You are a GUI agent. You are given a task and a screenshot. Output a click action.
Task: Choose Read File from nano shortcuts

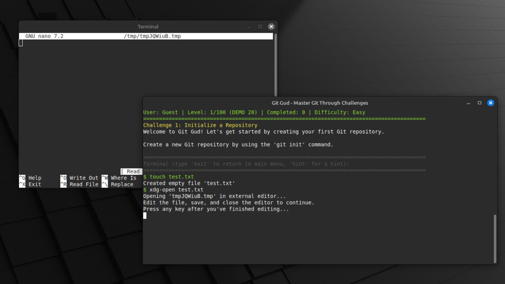coord(84,184)
